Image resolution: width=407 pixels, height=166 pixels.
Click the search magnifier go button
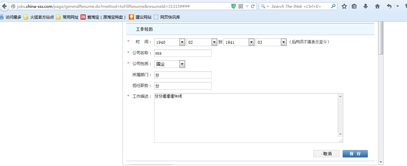333,6
